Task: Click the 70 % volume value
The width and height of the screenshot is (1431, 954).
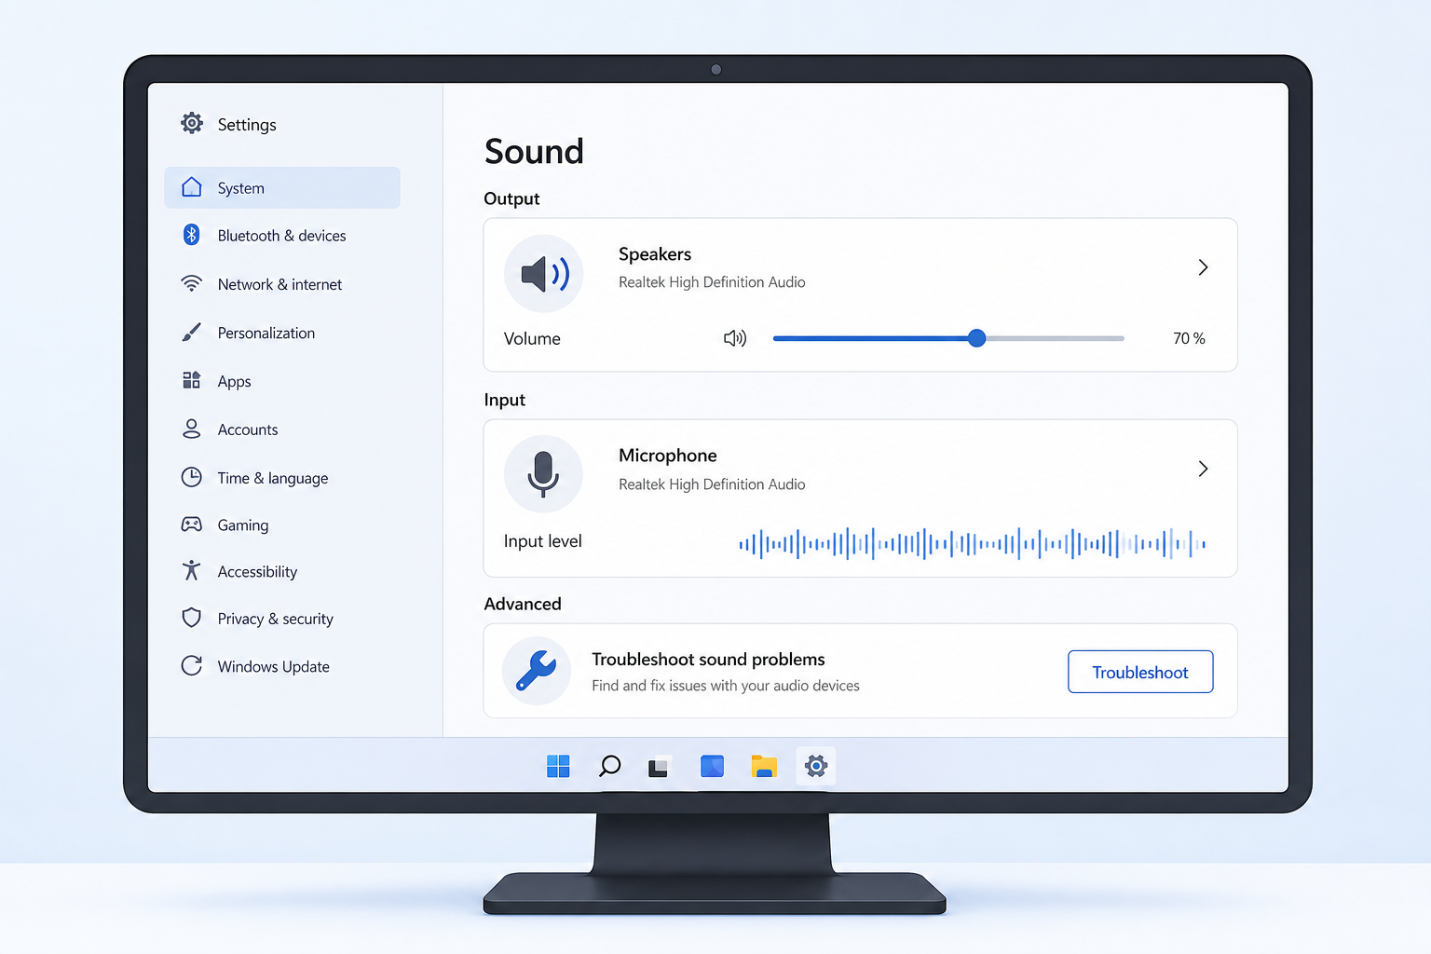Action: 1189,338
